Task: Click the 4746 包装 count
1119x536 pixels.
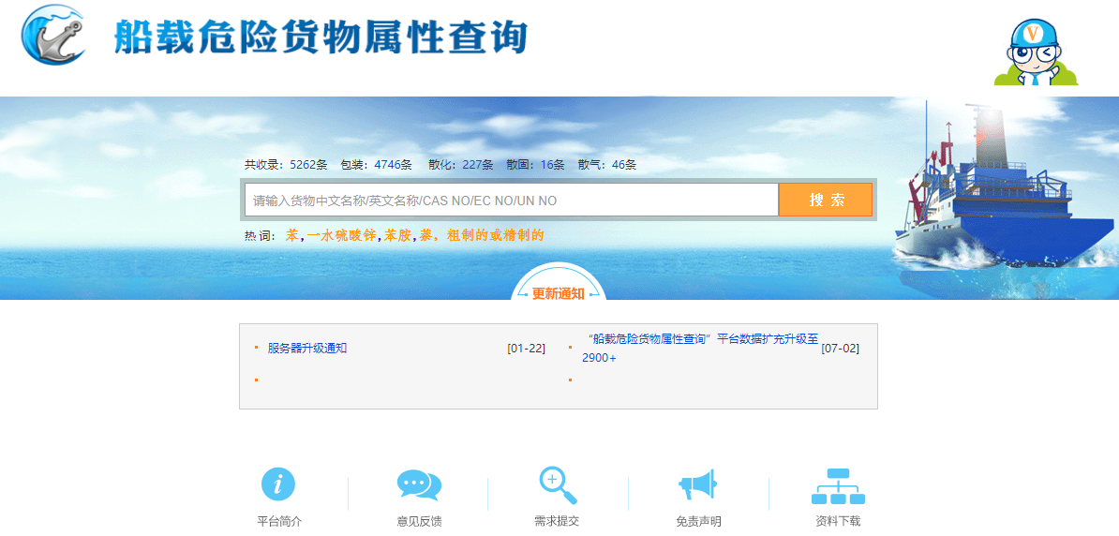Action: click(x=386, y=165)
